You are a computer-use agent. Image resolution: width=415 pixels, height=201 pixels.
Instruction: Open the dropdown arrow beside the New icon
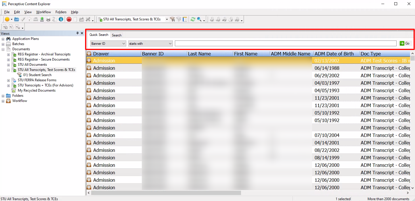12,20
